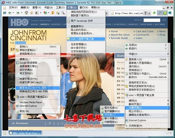Select 关闭标签(M) menu entry
This screenshot has height=138, width=175.
pos(147,126)
